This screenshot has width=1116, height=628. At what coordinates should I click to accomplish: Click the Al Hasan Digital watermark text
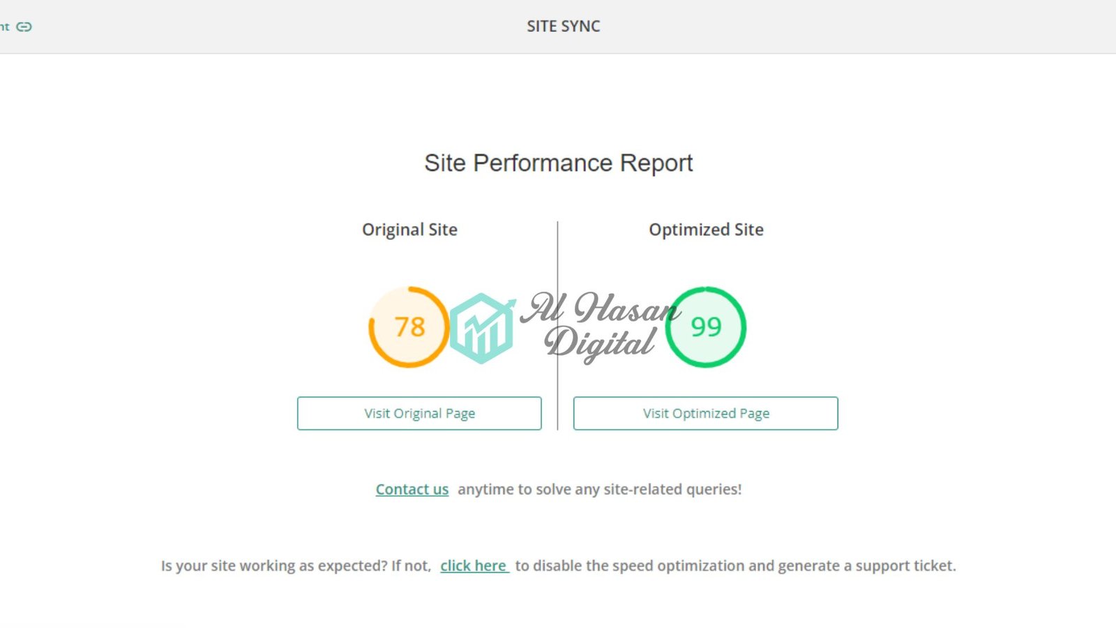pos(600,325)
